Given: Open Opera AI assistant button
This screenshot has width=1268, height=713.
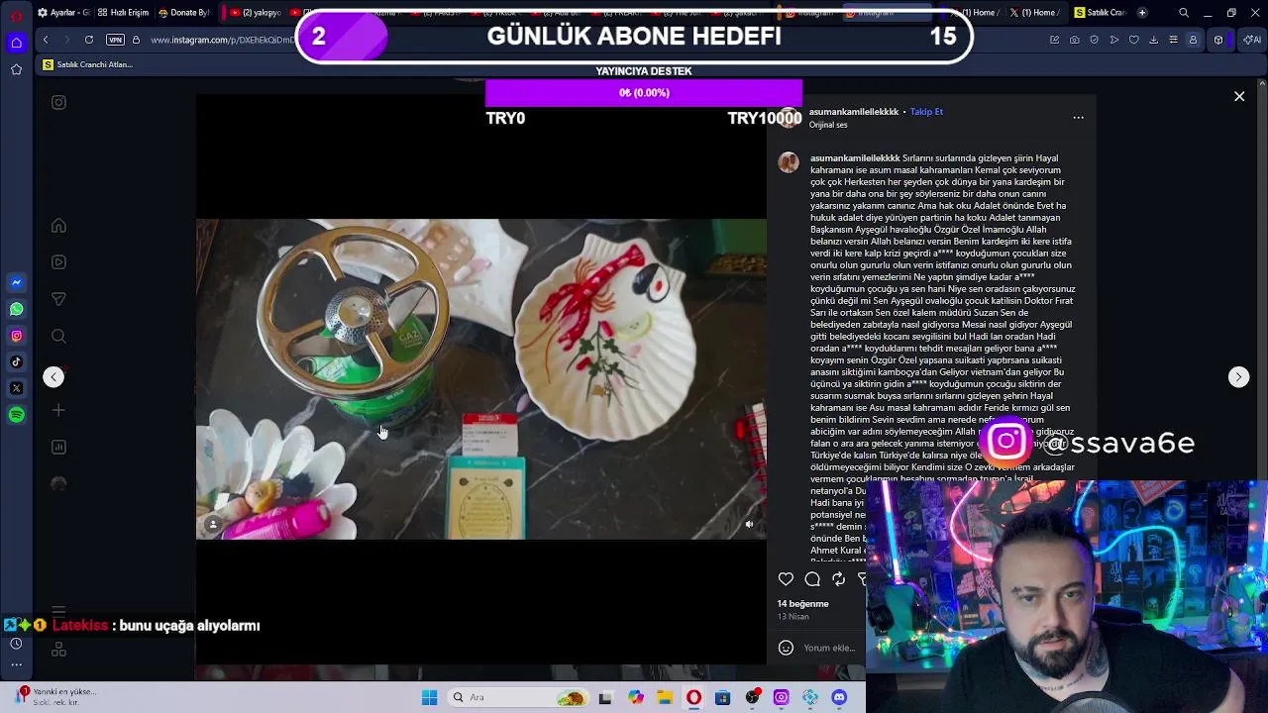Looking at the screenshot, I should tap(1252, 40).
